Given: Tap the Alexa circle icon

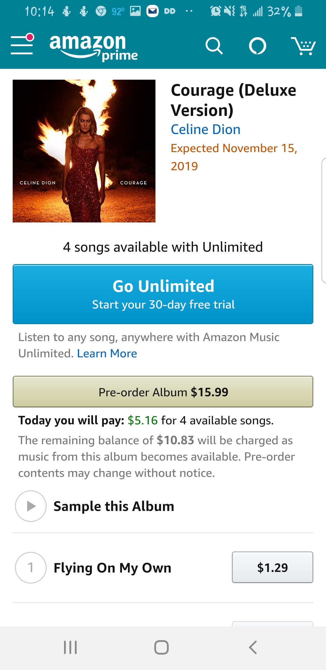Looking at the screenshot, I should click(x=257, y=46).
